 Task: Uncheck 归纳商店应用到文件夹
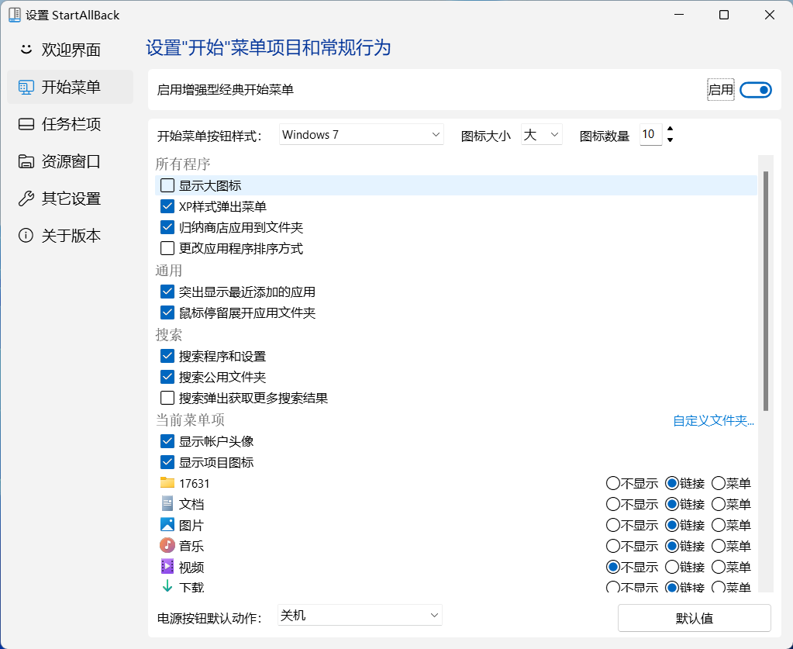167,227
